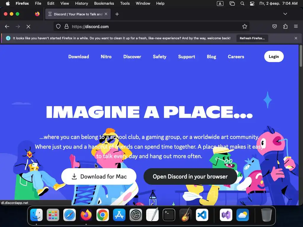Open the View menu

coord(65,3)
